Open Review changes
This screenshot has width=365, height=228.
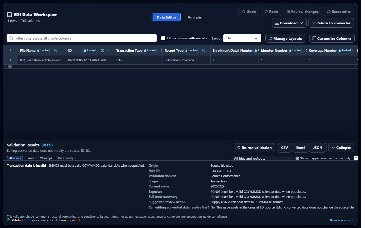pyautogui.click(x=302, y=11)
